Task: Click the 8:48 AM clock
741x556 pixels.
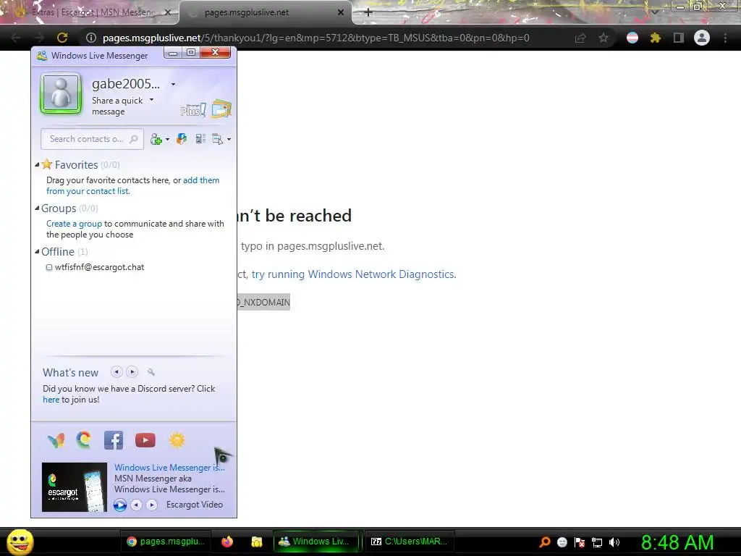Action: (677, 542)
